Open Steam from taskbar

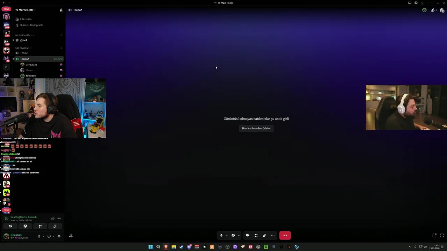coord(181,247)
